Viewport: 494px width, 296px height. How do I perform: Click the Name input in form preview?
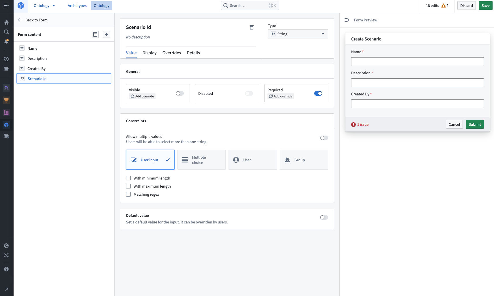417,62
